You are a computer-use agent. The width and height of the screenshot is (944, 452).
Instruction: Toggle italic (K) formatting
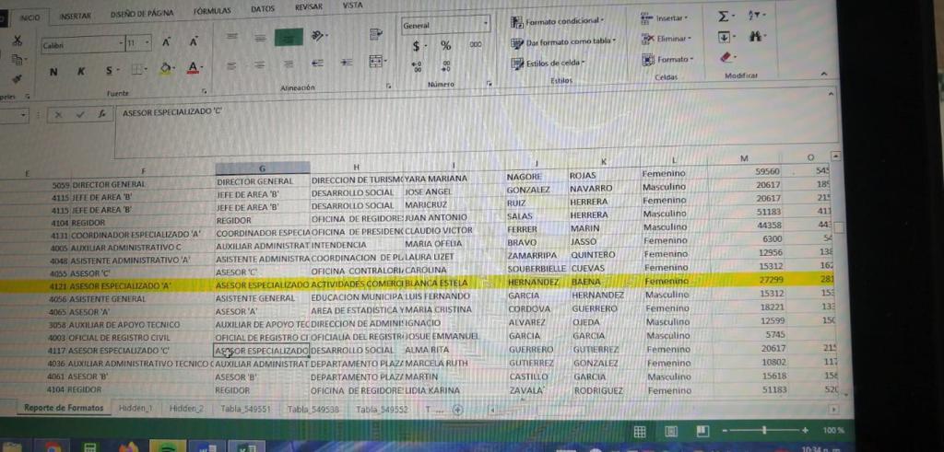(x=81, y=71)
